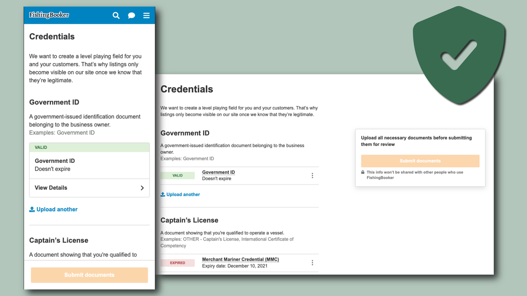Click Government ID document link in desktop view
The width and height of the screenshot is (527, 296).
(219, 172)
